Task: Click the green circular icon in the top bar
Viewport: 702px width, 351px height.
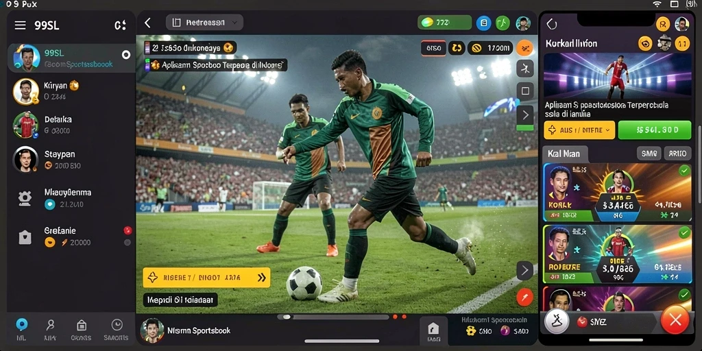Action: [x=503, y=23]
